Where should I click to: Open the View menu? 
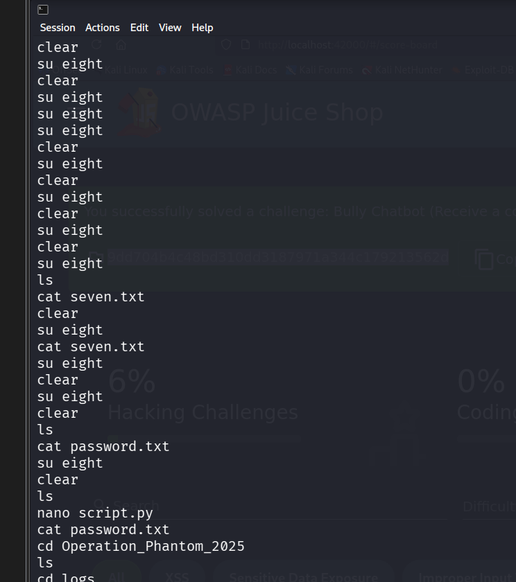point(170,28)
